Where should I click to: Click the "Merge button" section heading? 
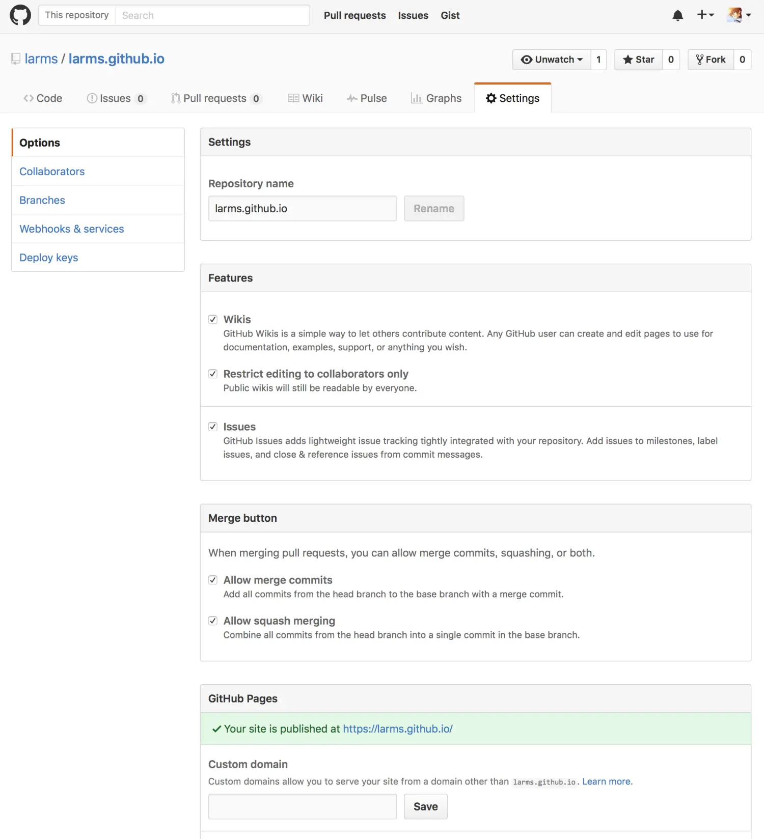[x=242, y=518]
